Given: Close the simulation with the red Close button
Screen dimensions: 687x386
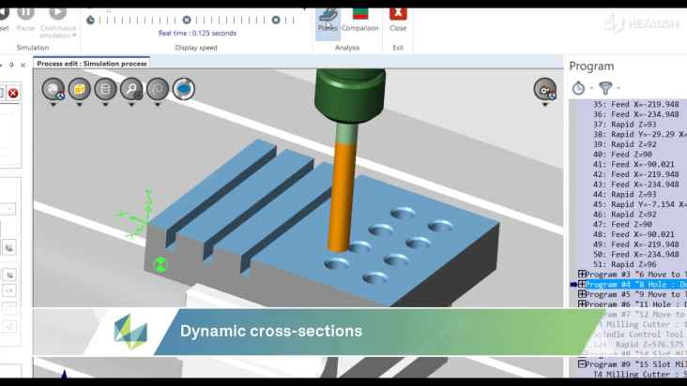Looking at the screenshot, I should [x=398, y=17].
